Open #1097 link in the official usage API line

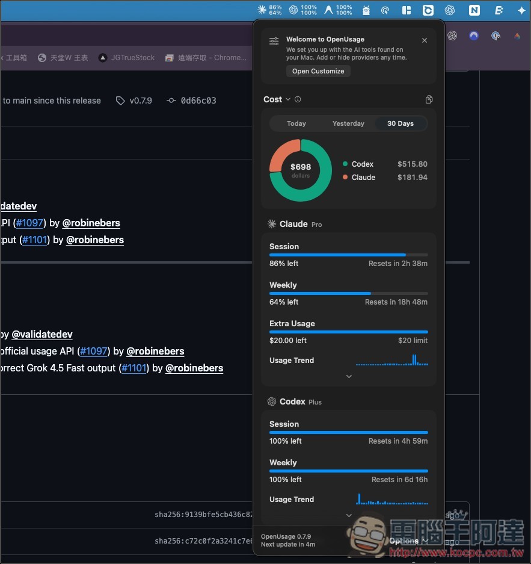(x=93, y=351)
